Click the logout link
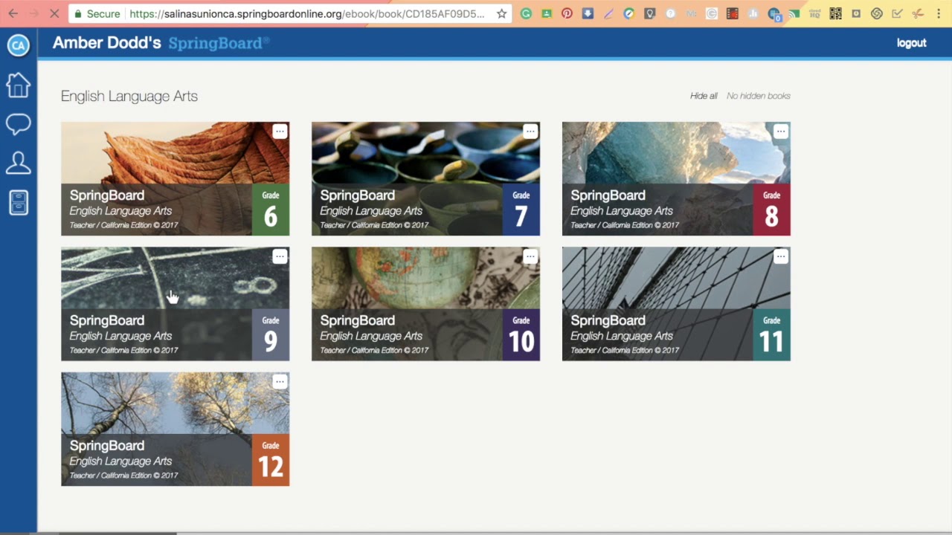The width and height of the screenshot is (952, 535). 911,43
